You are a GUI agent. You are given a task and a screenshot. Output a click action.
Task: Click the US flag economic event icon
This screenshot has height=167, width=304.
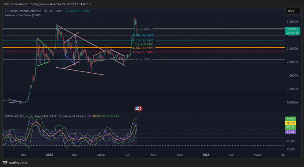pos(138,109)
